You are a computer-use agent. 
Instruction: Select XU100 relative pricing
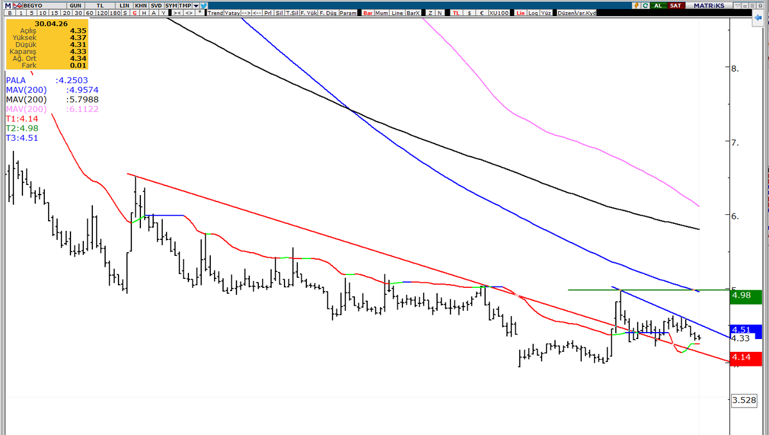[499, 13]
